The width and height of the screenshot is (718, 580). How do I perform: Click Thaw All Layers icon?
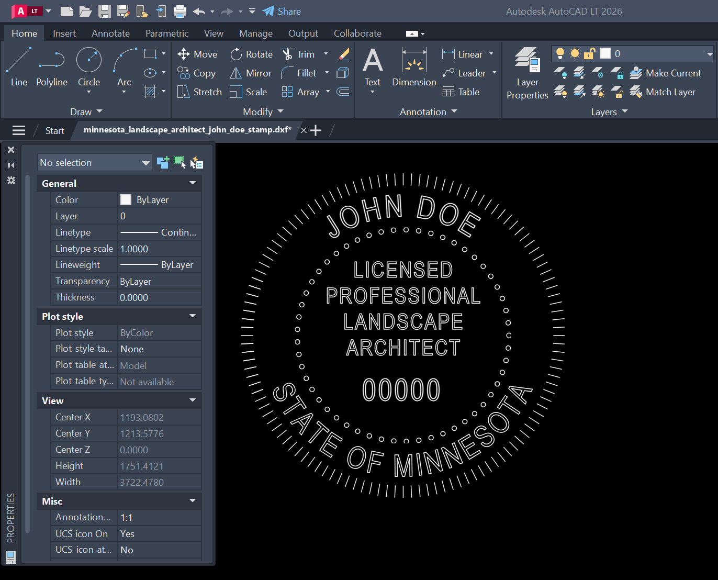tap(598, 92)
